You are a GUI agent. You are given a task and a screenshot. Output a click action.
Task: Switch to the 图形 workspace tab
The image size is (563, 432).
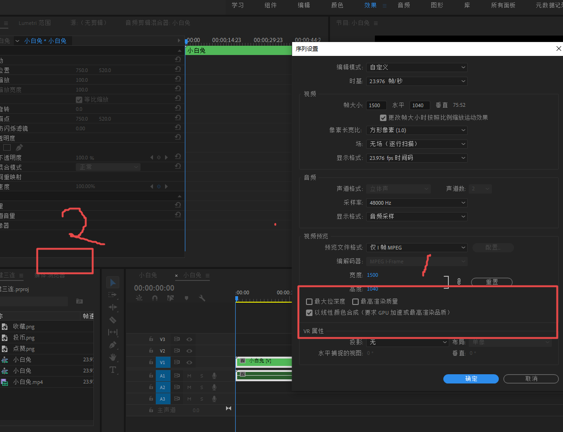437,6
